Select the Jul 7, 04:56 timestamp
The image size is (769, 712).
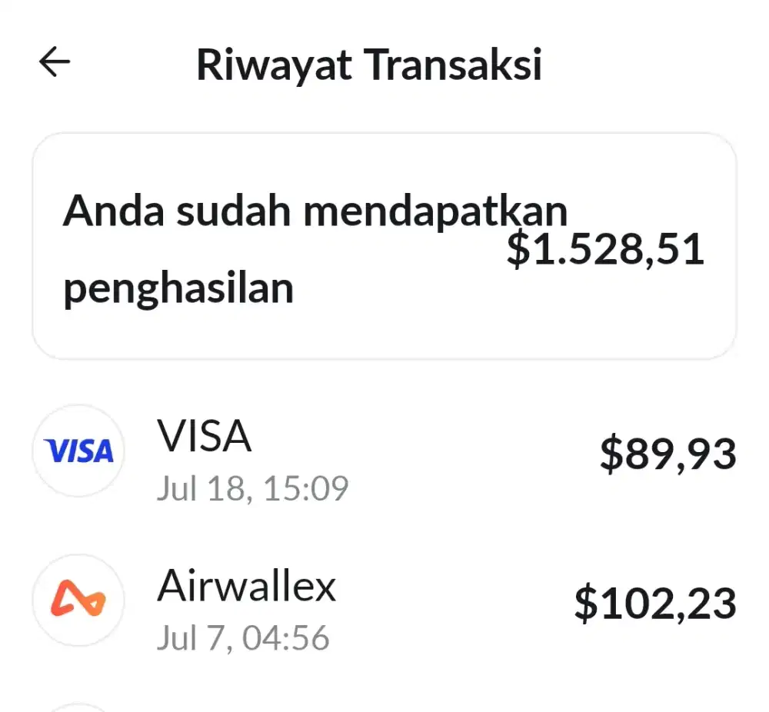pos(243,638)
